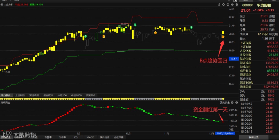The image size is (279, 140).
Task: Click the green S sell marker in October
Action: coord(135,25)
